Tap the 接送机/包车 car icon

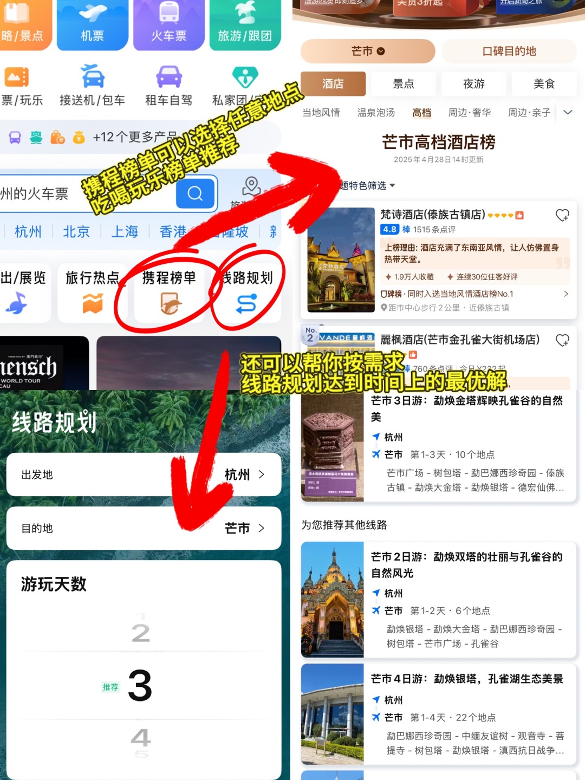click(x=93, y=76)
